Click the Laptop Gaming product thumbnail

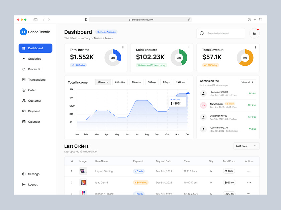(83, 171)
